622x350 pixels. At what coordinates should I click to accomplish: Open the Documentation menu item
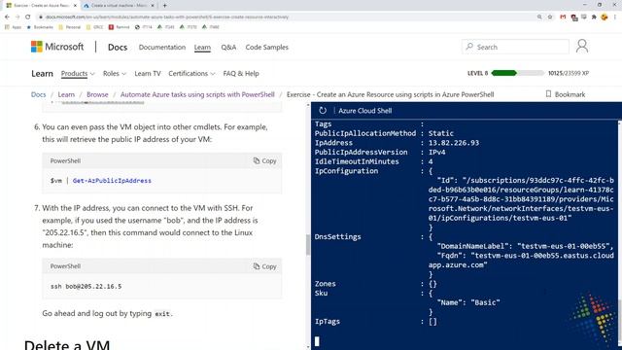(x=162, y=47)
